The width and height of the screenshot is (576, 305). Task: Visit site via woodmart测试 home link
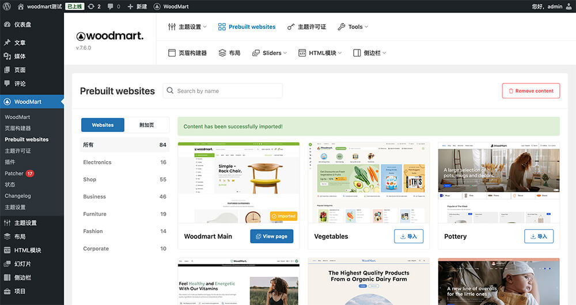pos(40,6)
